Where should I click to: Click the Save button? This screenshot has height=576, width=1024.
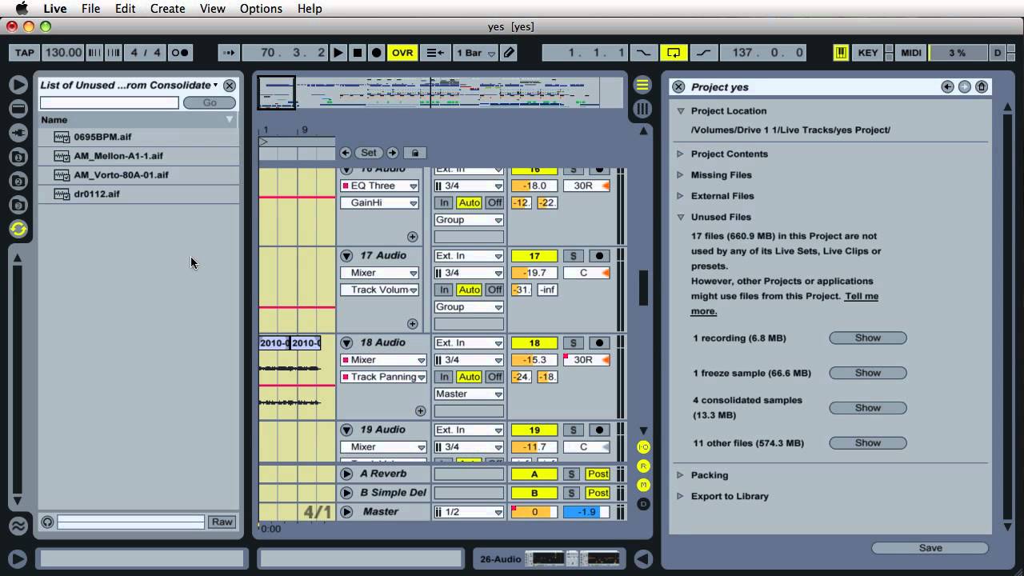[930, 548]
